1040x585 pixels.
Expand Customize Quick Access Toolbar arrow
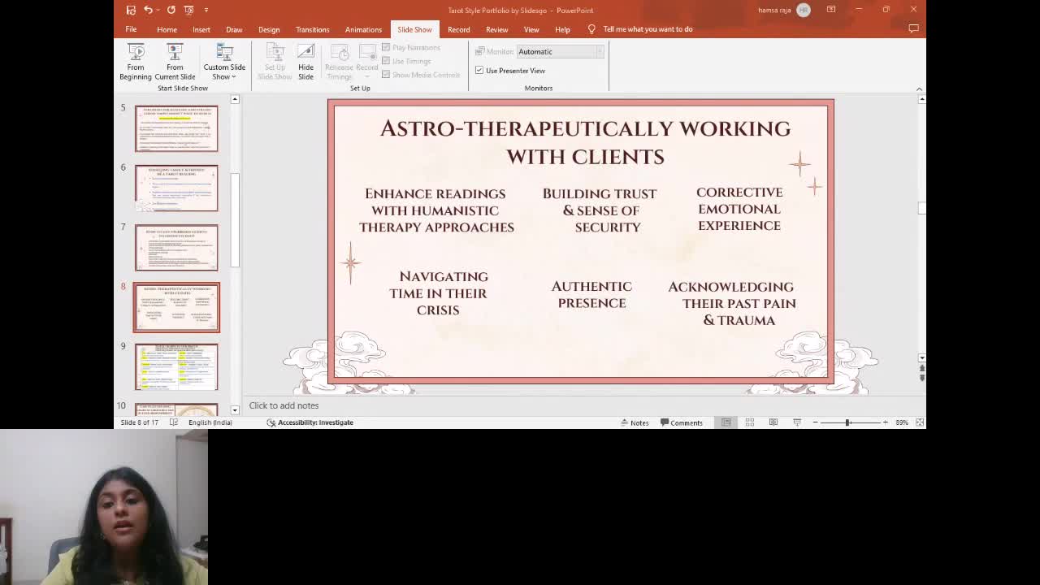[206, 10]
